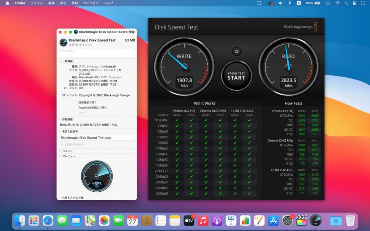Expand the コメント section
Viewport: 370px width, 231px height.
tap(60, 151)
